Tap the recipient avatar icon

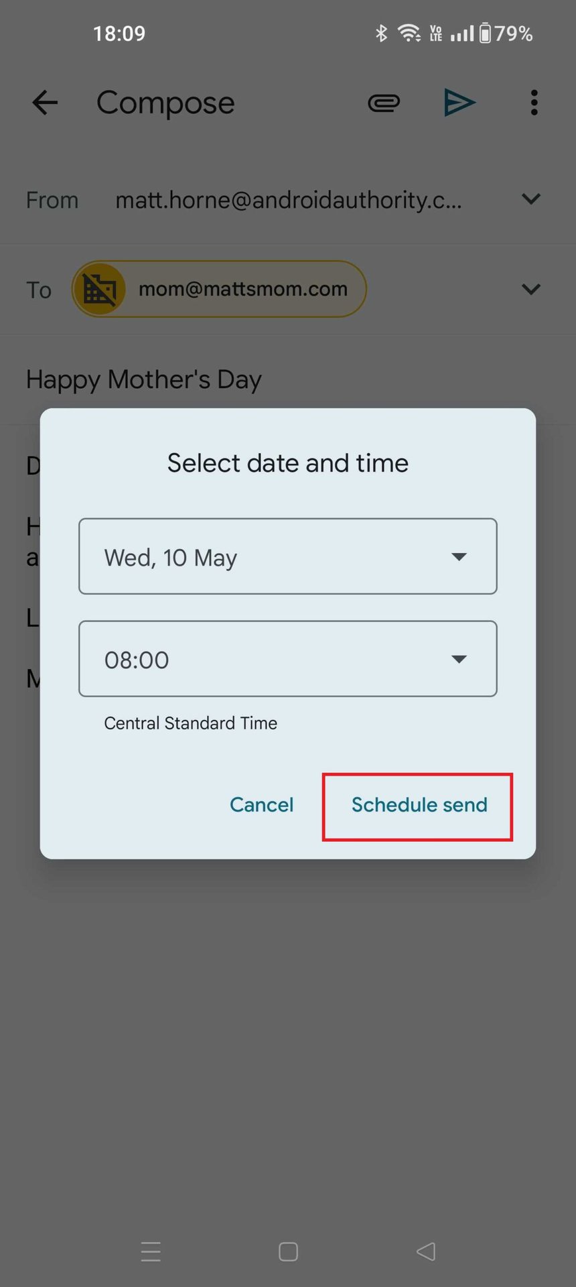click(x=100, y=290)
